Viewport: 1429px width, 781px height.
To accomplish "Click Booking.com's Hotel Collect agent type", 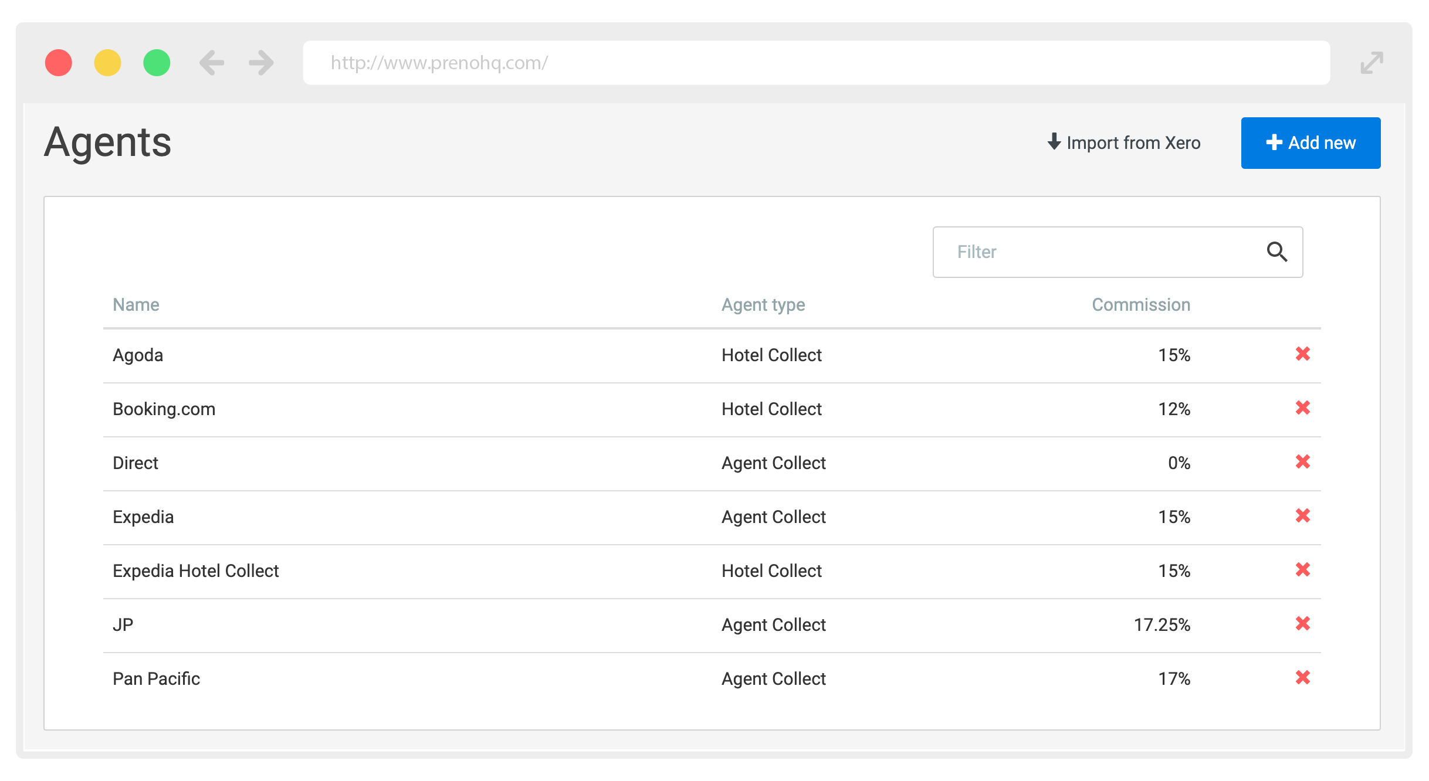I will pyautogui.click(x=771, y=409).
